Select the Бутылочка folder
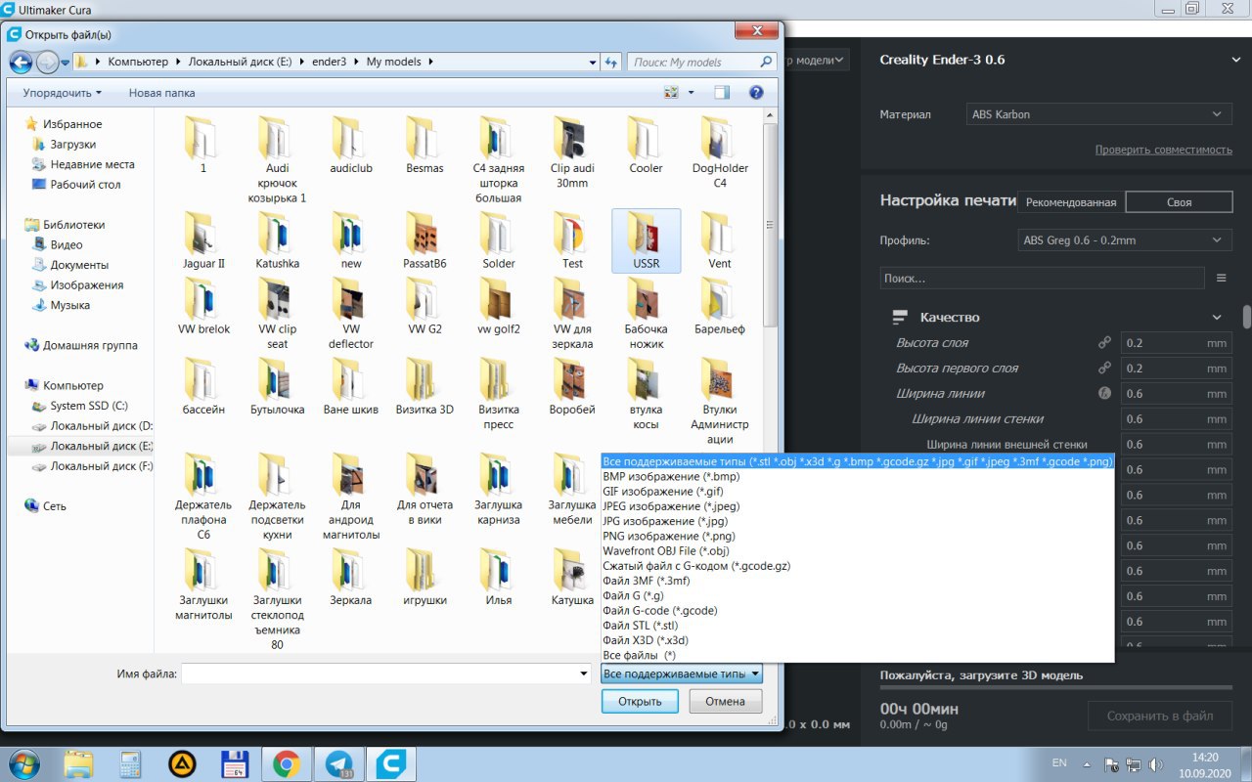 pos(278,386)
